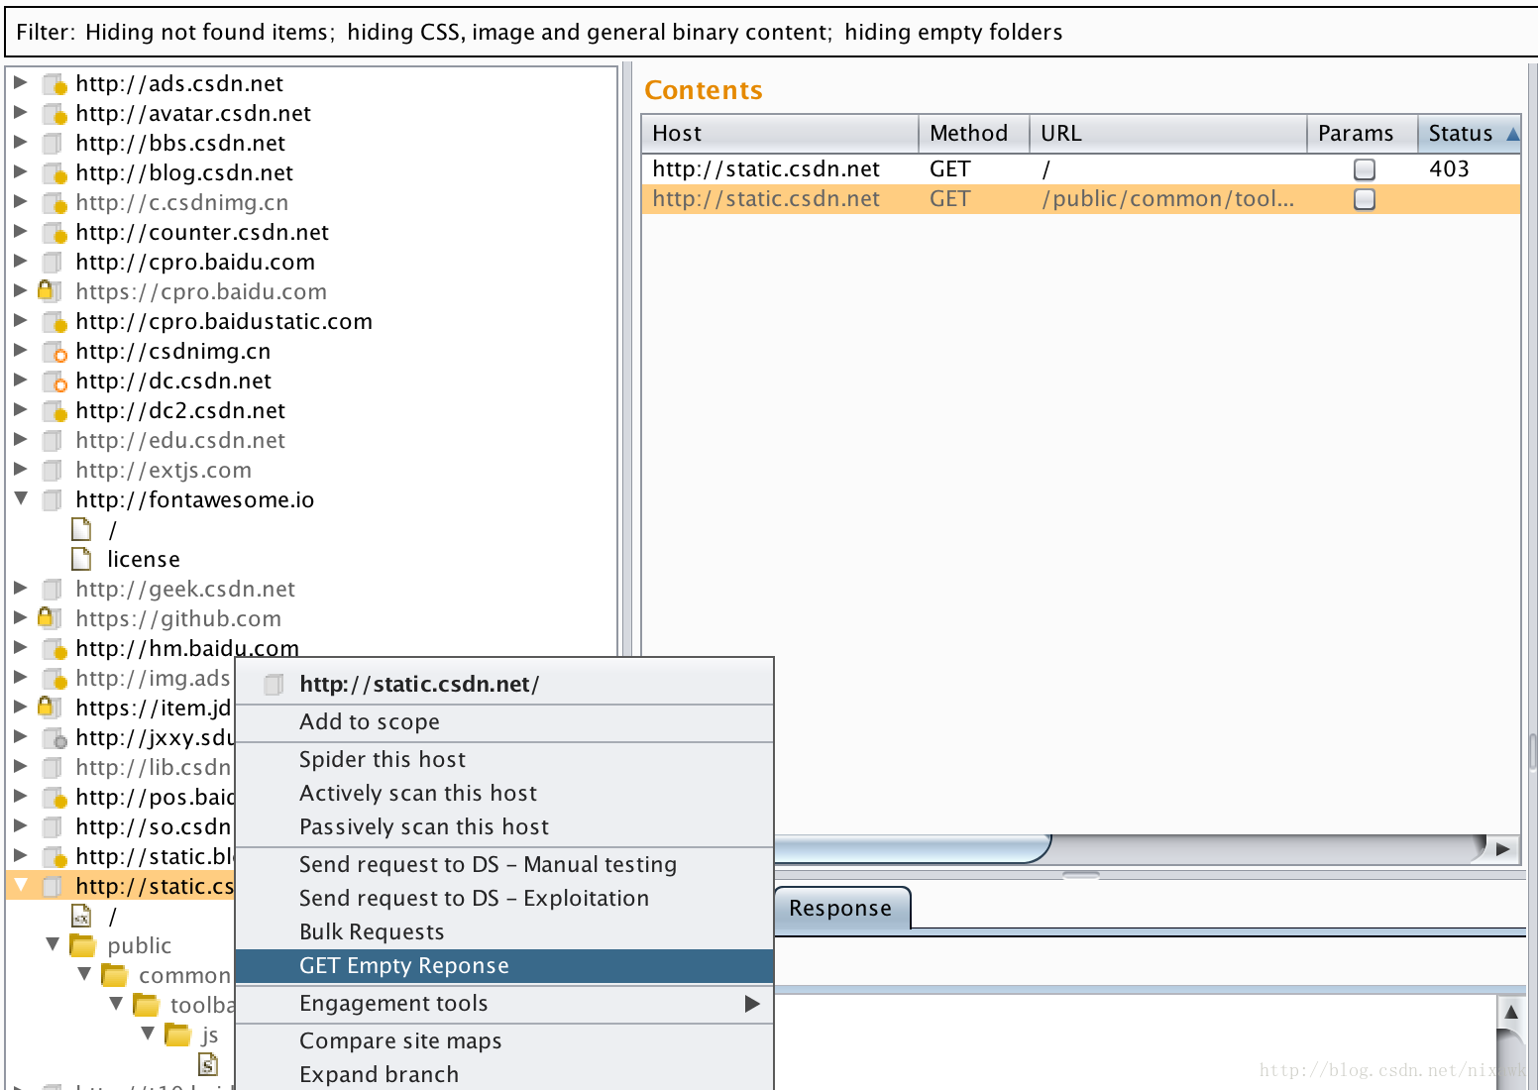Image resolution: width=1538 pixels, height=1090 pixels.
Task: Open Engagement tools submenu
Action: coord(504,1004)
